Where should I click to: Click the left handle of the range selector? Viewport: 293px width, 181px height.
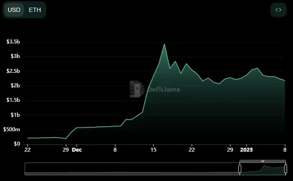point(240,169)
